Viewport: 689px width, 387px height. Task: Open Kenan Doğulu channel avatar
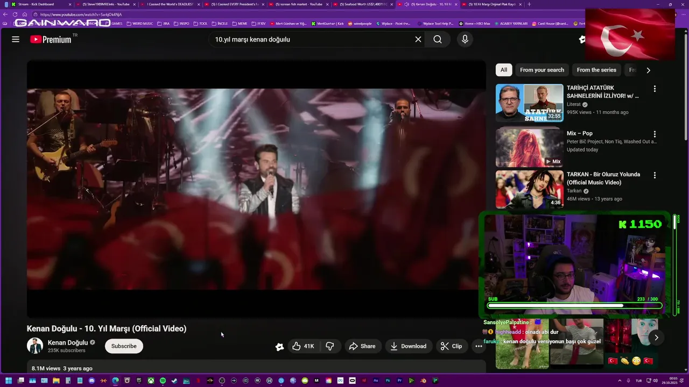[35, 346]
